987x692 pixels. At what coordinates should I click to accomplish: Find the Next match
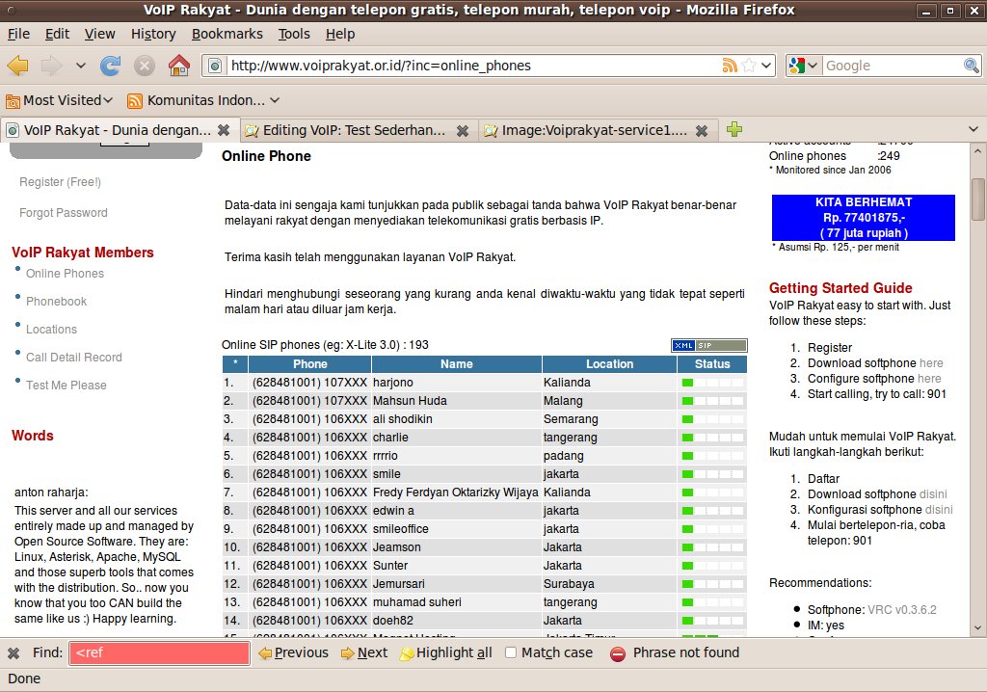[x=363, y=652]
